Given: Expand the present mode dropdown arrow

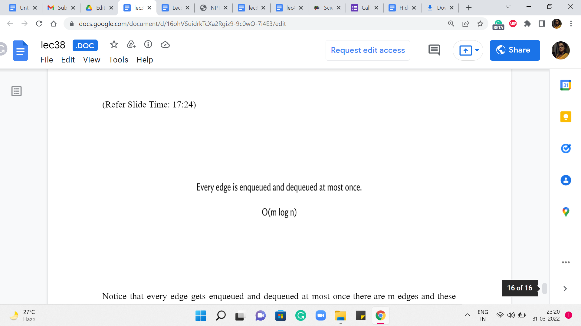Looking at the screenshot, I should pyautogui.click(x=477, y=50).
